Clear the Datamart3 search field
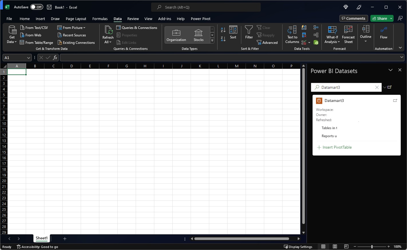The width and height of the screenshot is (407, 250). pyautogui.click(x=377, y=87)
